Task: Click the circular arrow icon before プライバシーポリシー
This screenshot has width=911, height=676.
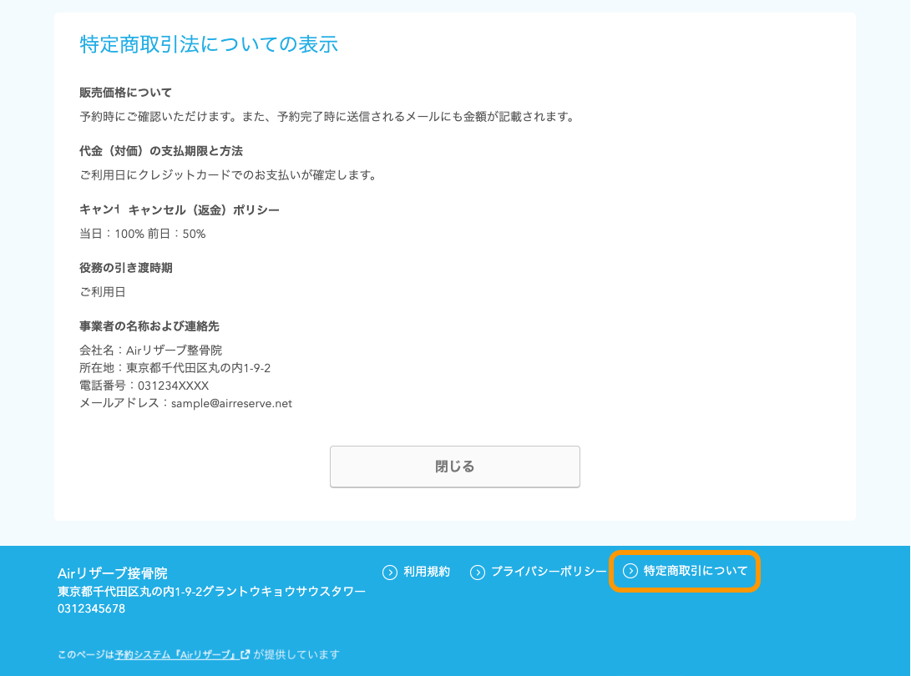Action: [478, 572]
